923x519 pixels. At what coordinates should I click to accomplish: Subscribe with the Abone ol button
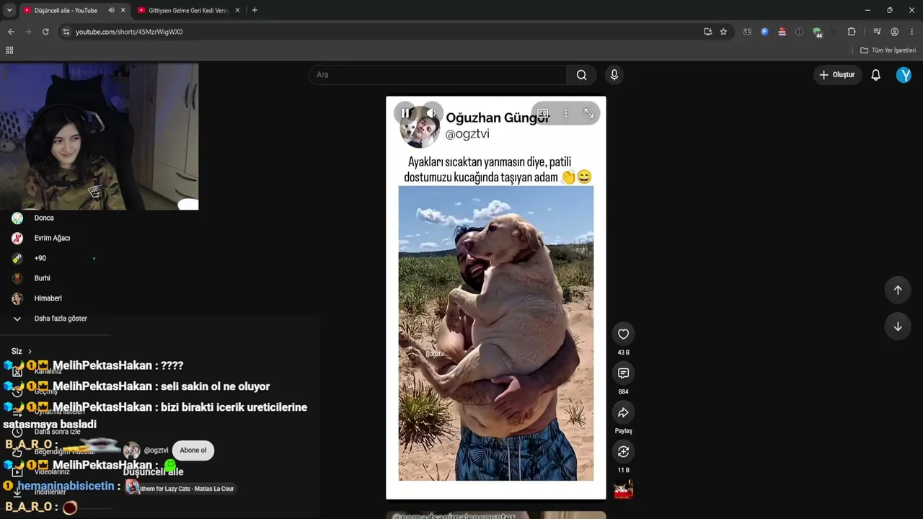193,451
